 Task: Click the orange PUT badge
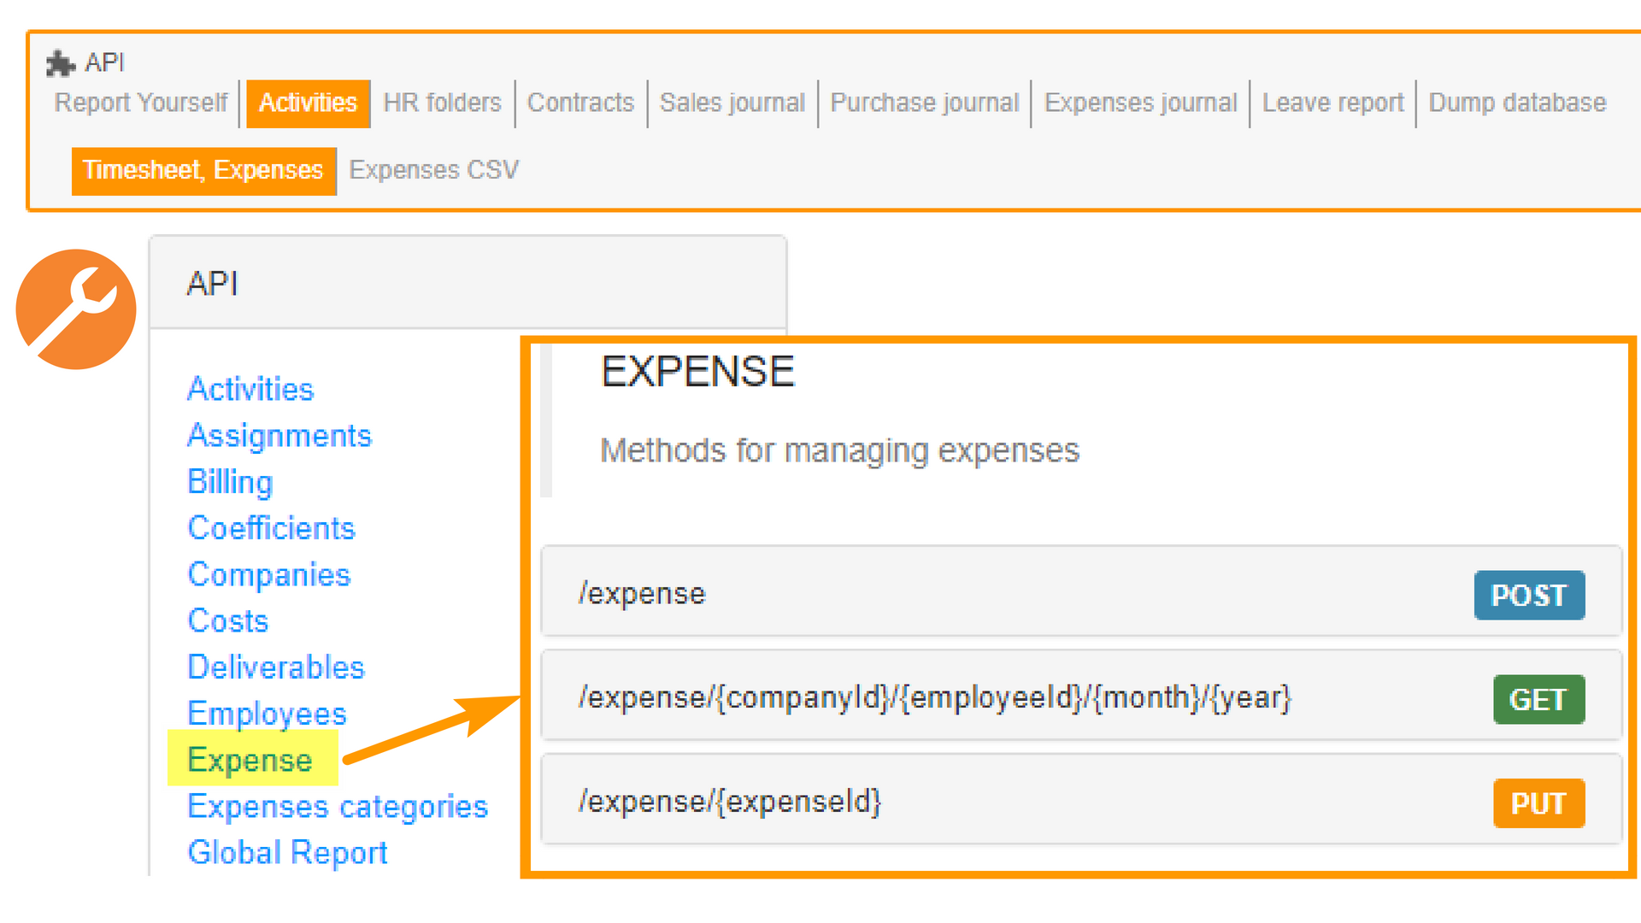pos(1538,803)
